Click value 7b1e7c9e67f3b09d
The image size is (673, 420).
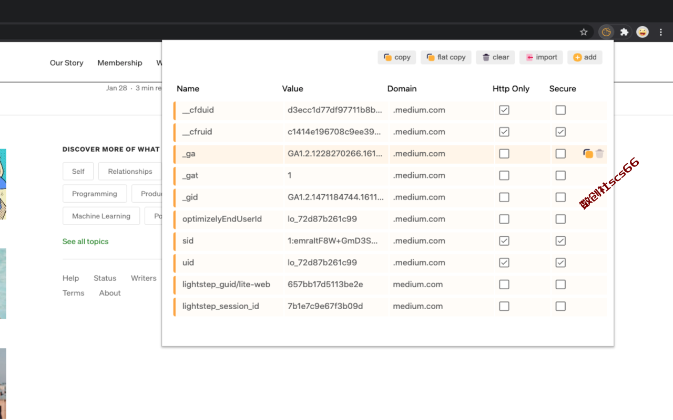pyautogui.click(x=325, y=306)
